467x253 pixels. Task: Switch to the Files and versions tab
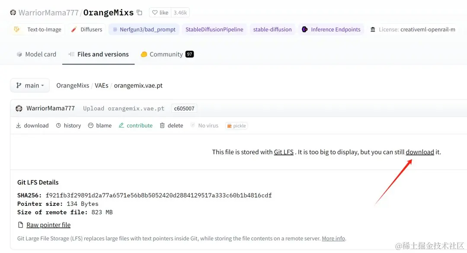99,54
